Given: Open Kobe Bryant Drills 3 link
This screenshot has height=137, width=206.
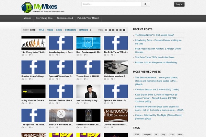Looking at the screenshot, I should [x=157, y=98].
